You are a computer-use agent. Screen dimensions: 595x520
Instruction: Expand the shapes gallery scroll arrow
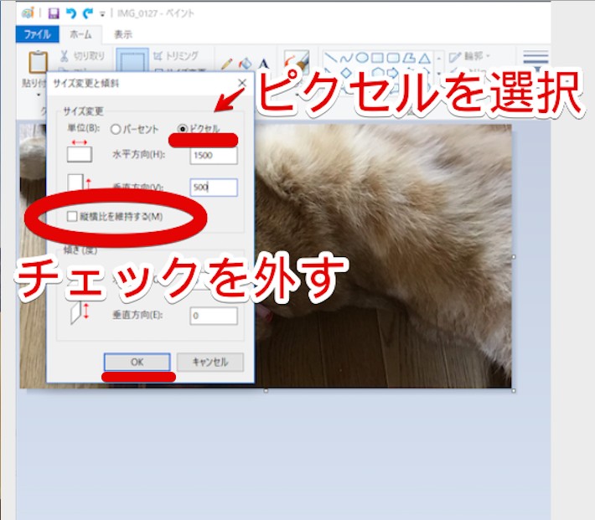click(439, 59)
